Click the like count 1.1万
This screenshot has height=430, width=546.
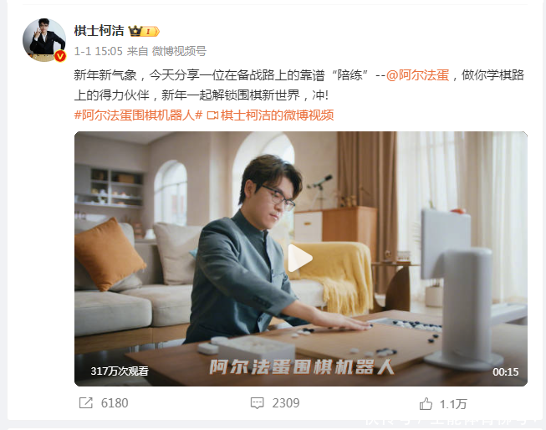(453, 404)
